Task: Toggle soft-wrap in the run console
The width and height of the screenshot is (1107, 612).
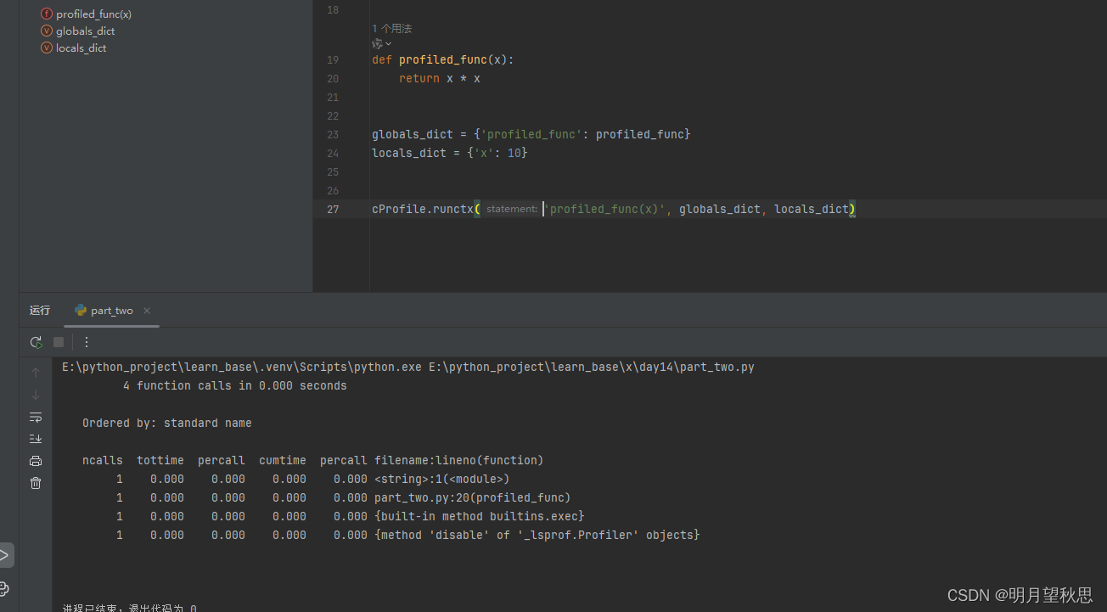Action: tap(36, 417)
